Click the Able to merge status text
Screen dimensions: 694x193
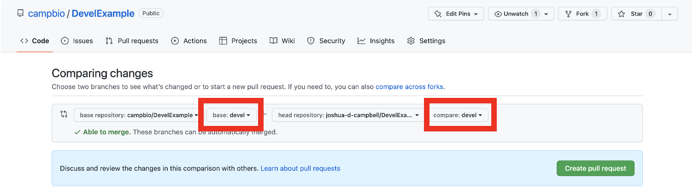[x=107, y=132]
